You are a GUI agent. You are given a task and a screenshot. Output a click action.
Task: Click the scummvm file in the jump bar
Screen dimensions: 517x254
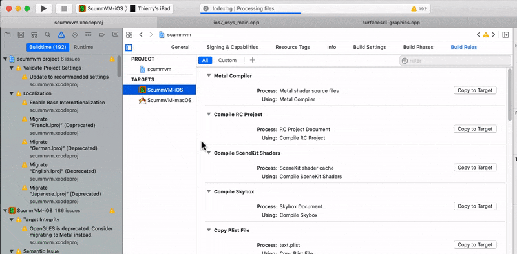[x=175, y=35]
